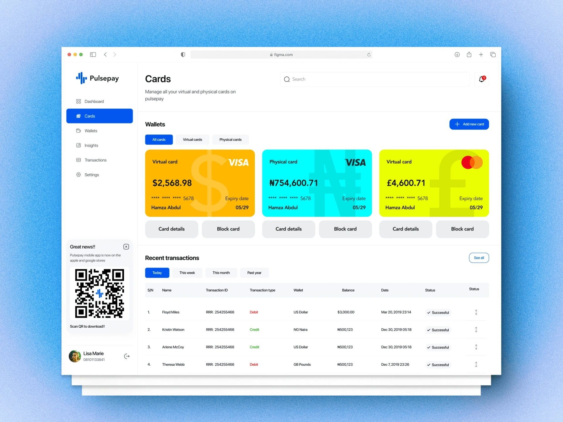Reload the page using refresh icon
This screenshot has width=563, height=422.
click(369, 55)
